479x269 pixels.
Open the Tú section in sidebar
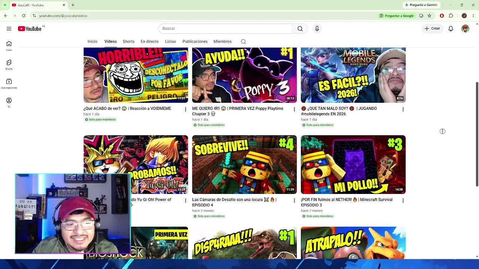(9, 103)
